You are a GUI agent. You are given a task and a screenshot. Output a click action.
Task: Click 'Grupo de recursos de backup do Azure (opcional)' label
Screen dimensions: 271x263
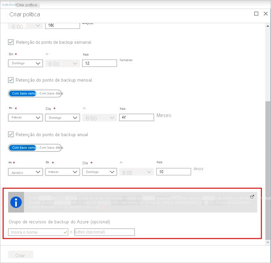point(59,222)
